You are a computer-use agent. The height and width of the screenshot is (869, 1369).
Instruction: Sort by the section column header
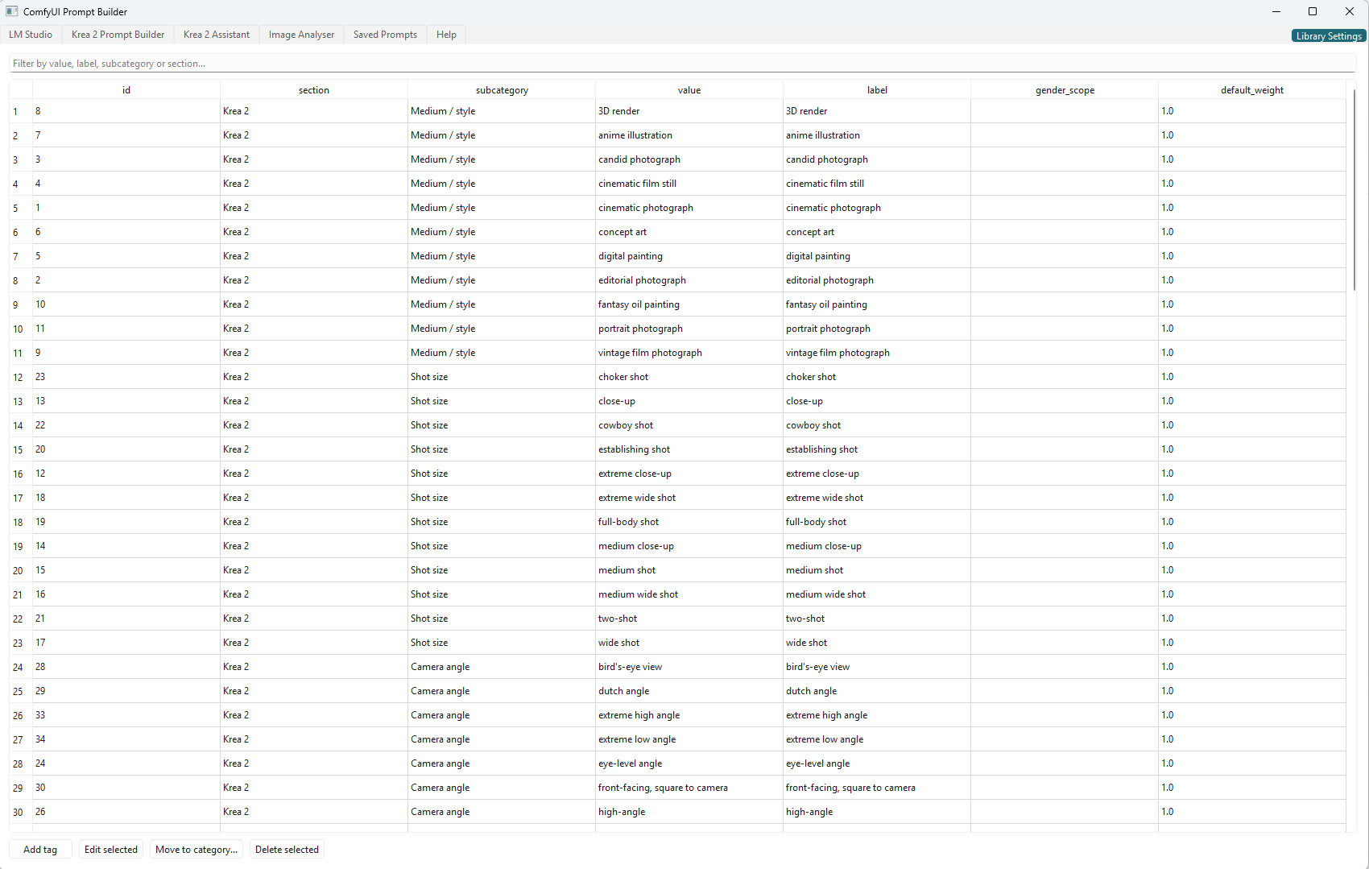click(314, 90)
